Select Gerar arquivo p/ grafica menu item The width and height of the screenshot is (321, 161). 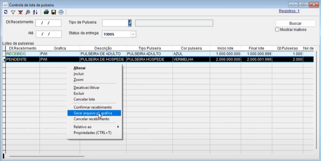(x=94, y=113)
